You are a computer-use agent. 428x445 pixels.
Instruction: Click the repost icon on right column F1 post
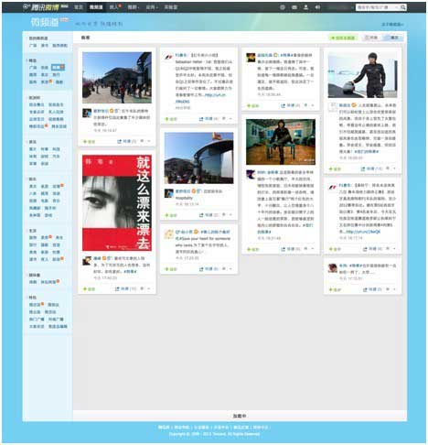pos(365,249)
